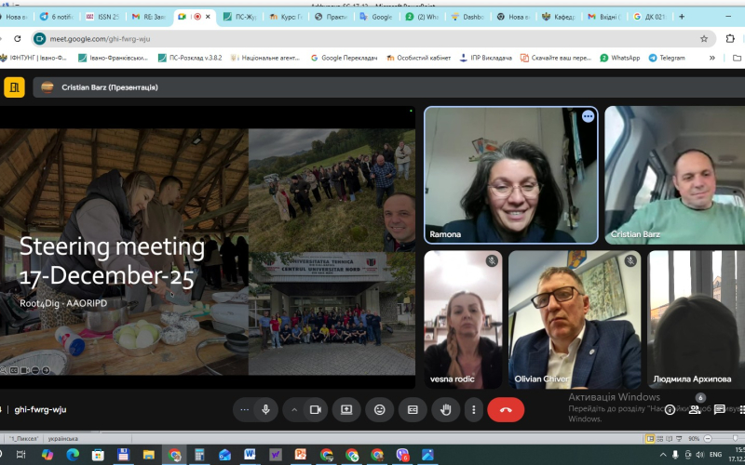Toggle the camera off in the call bar
This screenshot has width=745, height=465.
pos(315,409)
